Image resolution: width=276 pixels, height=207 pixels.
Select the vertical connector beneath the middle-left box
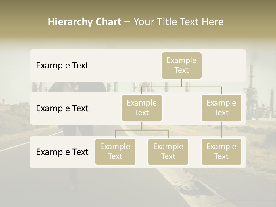[x=142, y=126]
